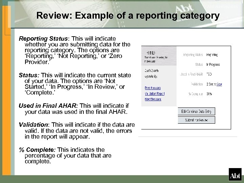Select the 'Reporting' status value
The height and width of the screenshot is (183, 244).
(x=212, y=55)
